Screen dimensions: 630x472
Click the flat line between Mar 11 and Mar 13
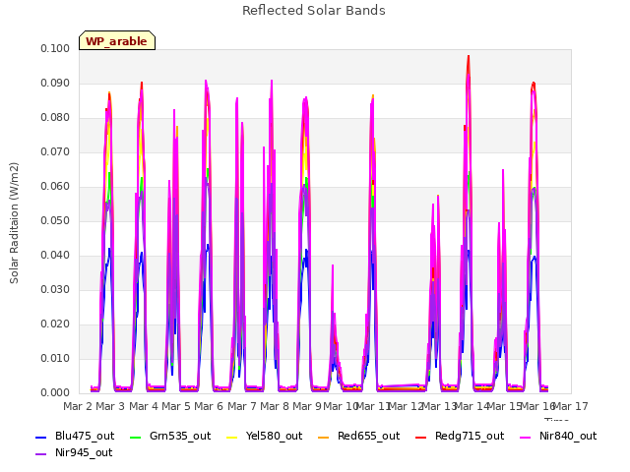[402, 387]
